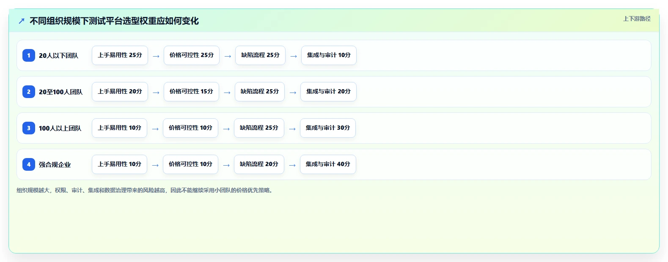
Task: Click the 集成与审计 30分 chip
Action: click(328, 128)
